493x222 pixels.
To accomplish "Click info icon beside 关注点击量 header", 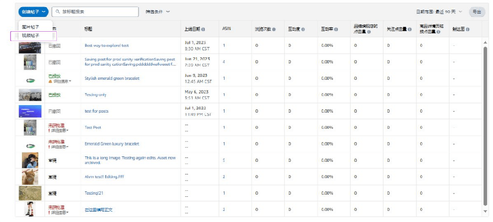I will (410, 29).
